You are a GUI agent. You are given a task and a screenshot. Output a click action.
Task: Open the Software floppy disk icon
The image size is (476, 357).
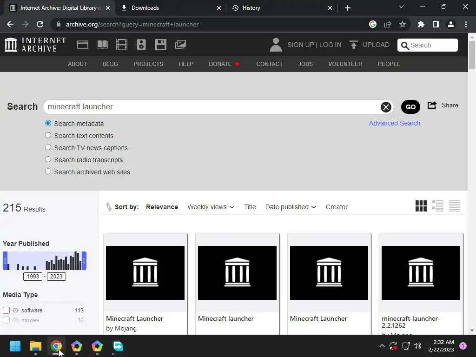tap(160, 45)
